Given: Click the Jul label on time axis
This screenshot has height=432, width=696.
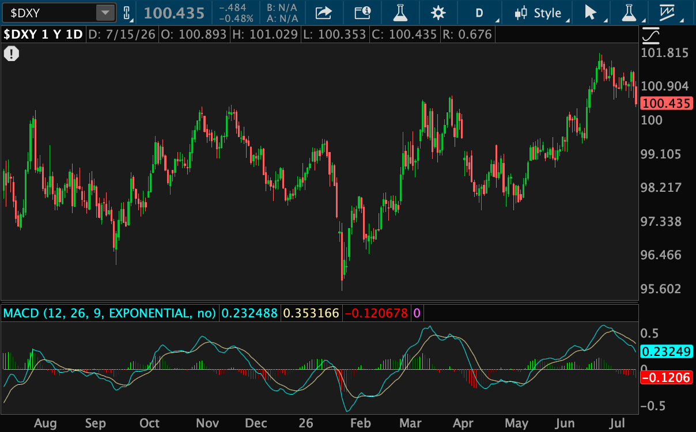Looking at the screenshot, I should coord(618,423).
